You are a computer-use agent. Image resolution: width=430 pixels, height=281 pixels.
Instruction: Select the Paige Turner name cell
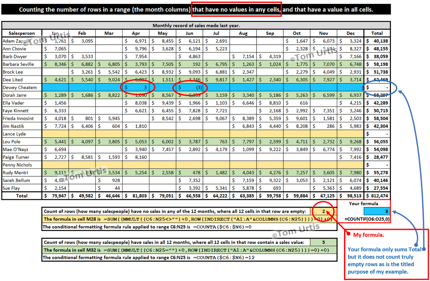[x=22, y=157]
